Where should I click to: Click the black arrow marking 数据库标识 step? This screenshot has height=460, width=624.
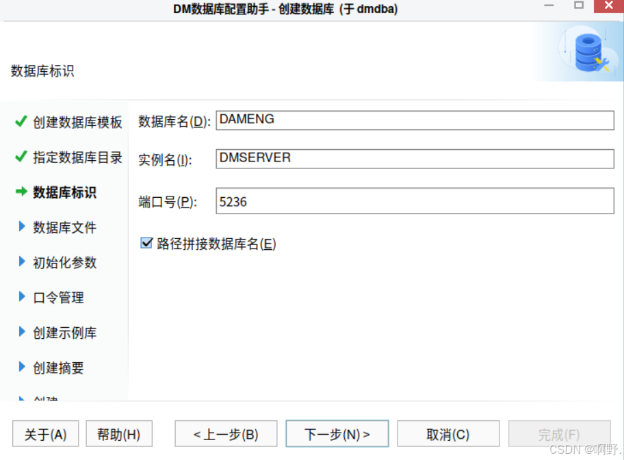[x=21, y=192]
